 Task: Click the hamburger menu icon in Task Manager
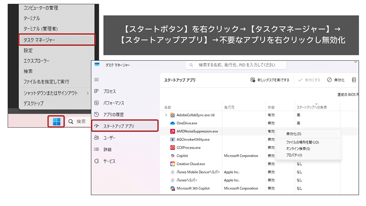pos(97,80)
